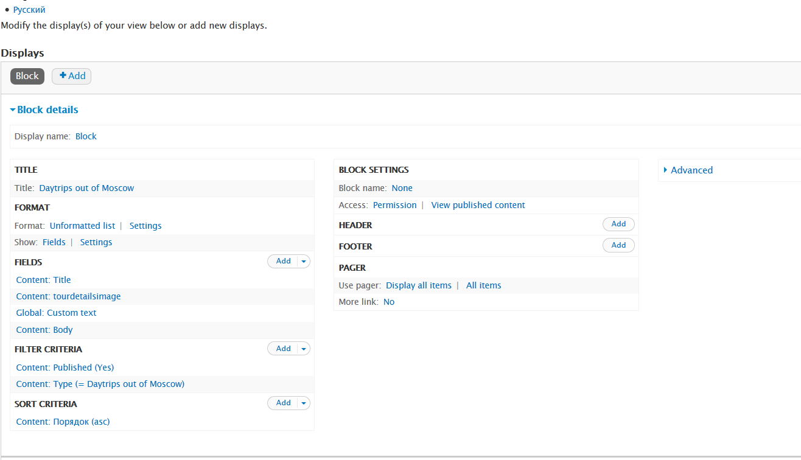Viewport: 801px width, 460px height.
Task: Open the Filter Criteria Add dropdown arrow
Action: [x=304, y=349]
